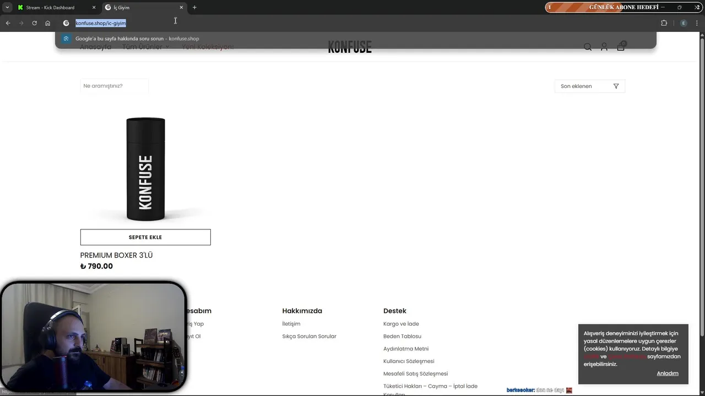The image size is (705, 396).
Task: Go to browser home page icon
Action: pos(47,23)
